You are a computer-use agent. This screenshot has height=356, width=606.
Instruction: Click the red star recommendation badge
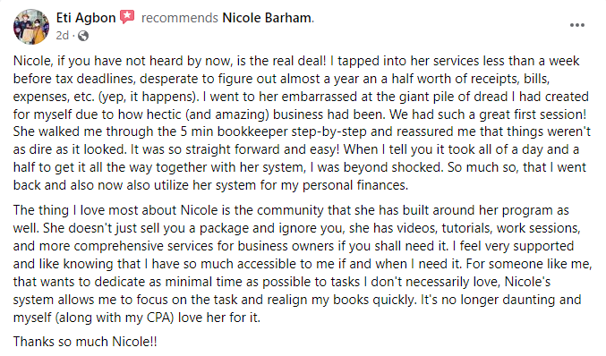point(127,17)
